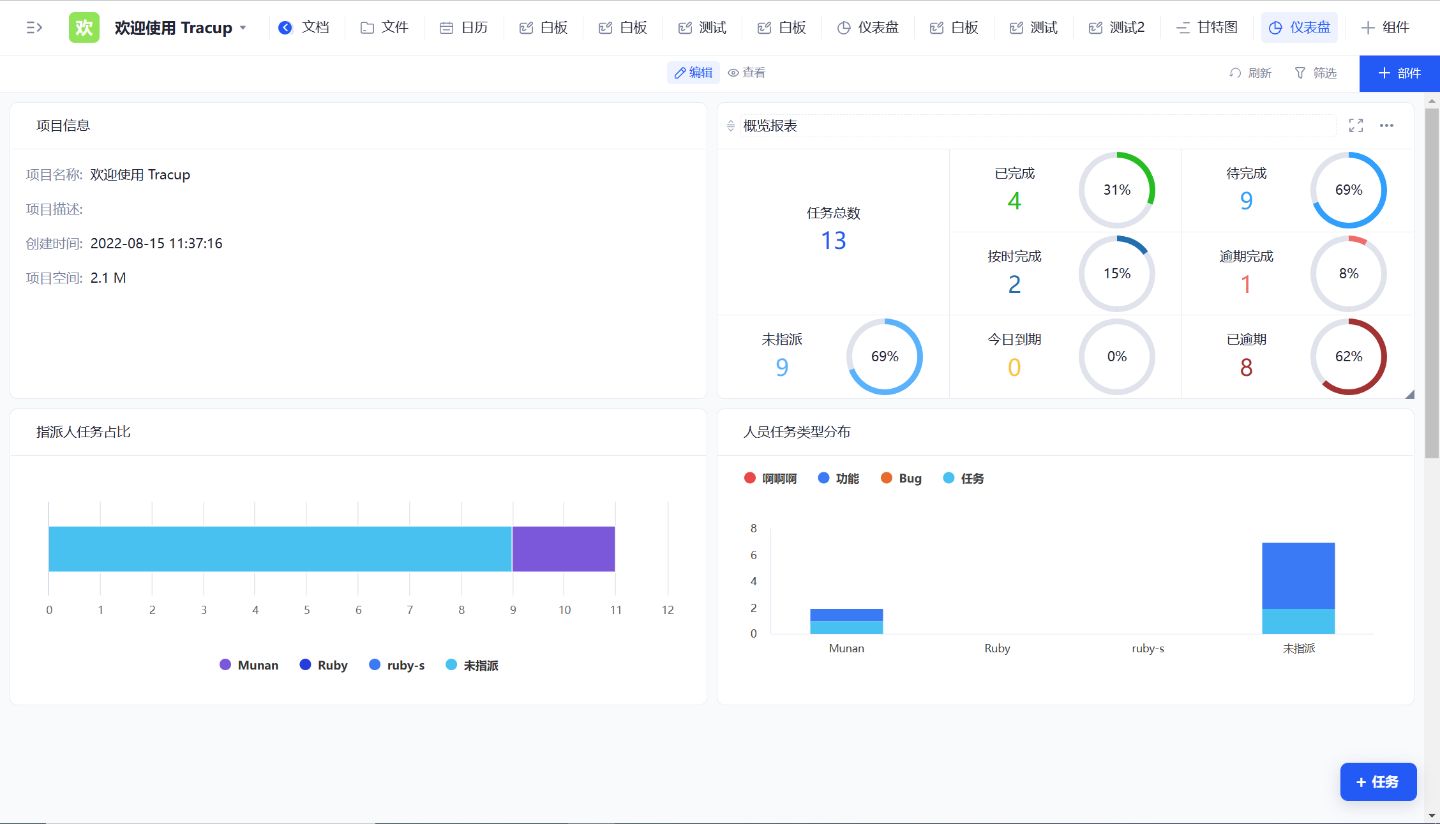Image resolution: width=1440 pixels, height=824 pixels.
Task: Switch to 编辑 edit mode
Action: [x=693, y=73]
